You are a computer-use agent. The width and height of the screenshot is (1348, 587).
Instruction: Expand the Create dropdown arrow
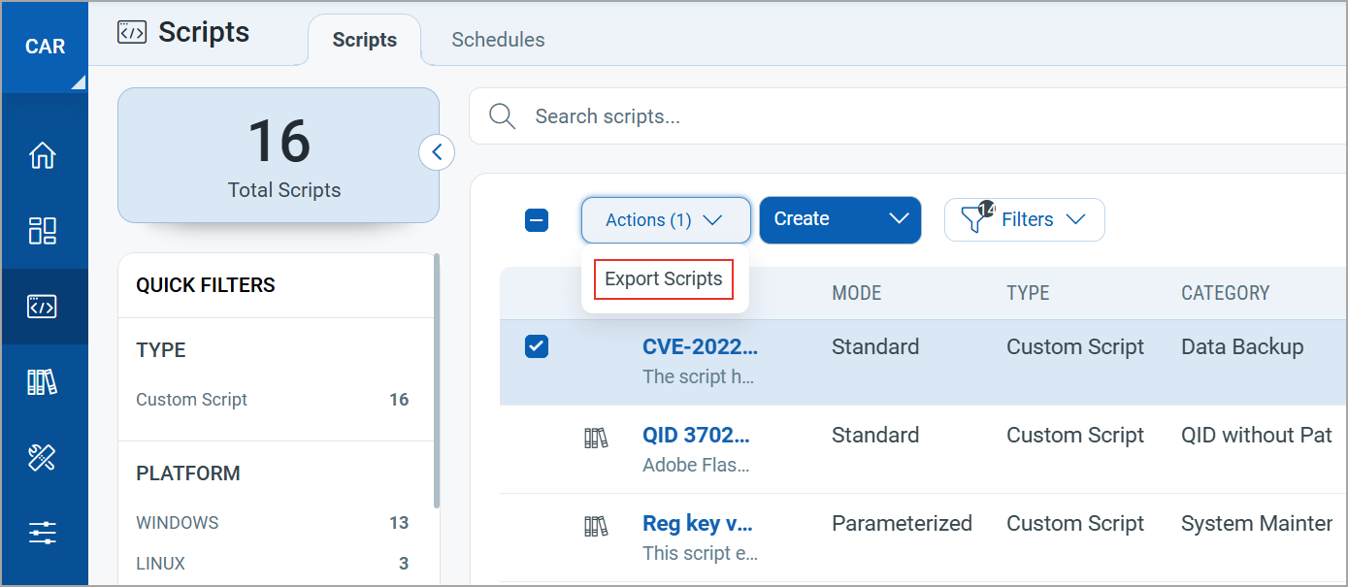point(899,219)
